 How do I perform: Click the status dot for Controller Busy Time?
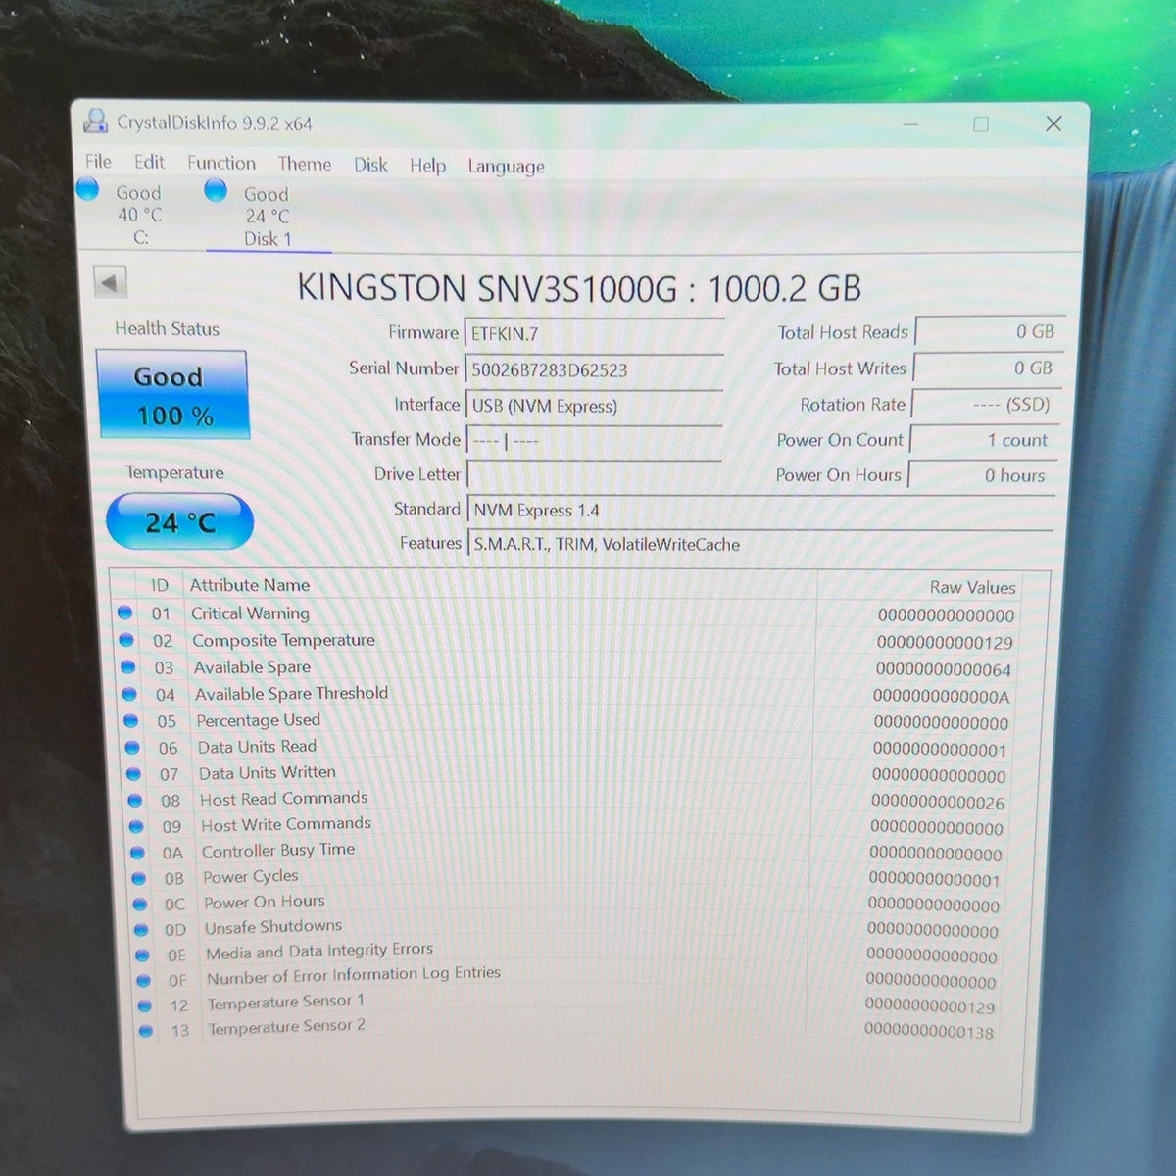[x=138, y=853]
